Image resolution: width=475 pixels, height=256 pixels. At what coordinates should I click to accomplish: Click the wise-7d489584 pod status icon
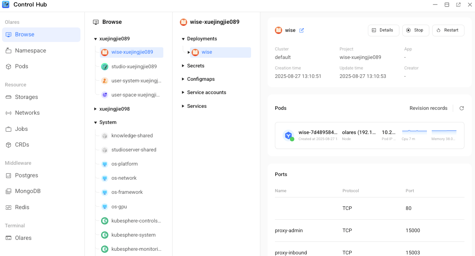pyautogui.click(x=288, y=136)
